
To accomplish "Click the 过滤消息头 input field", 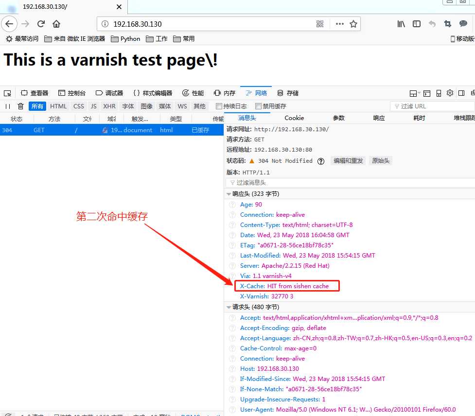I will [x=350, y=183].
